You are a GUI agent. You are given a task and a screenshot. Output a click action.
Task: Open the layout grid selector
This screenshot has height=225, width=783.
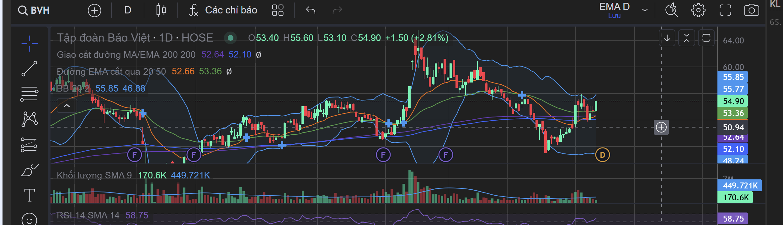[x=278, y=10]
